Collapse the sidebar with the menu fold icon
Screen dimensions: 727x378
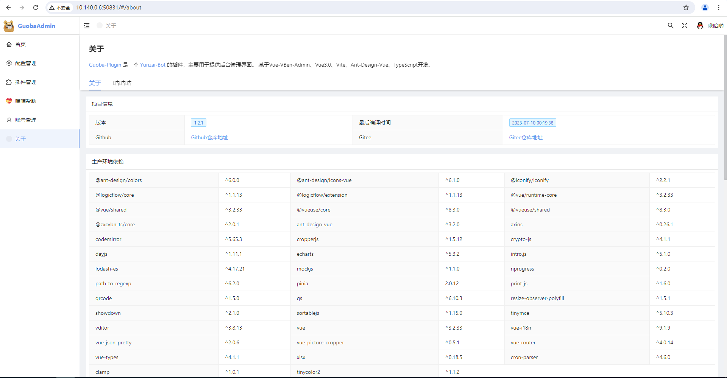[x=87, y=26]
